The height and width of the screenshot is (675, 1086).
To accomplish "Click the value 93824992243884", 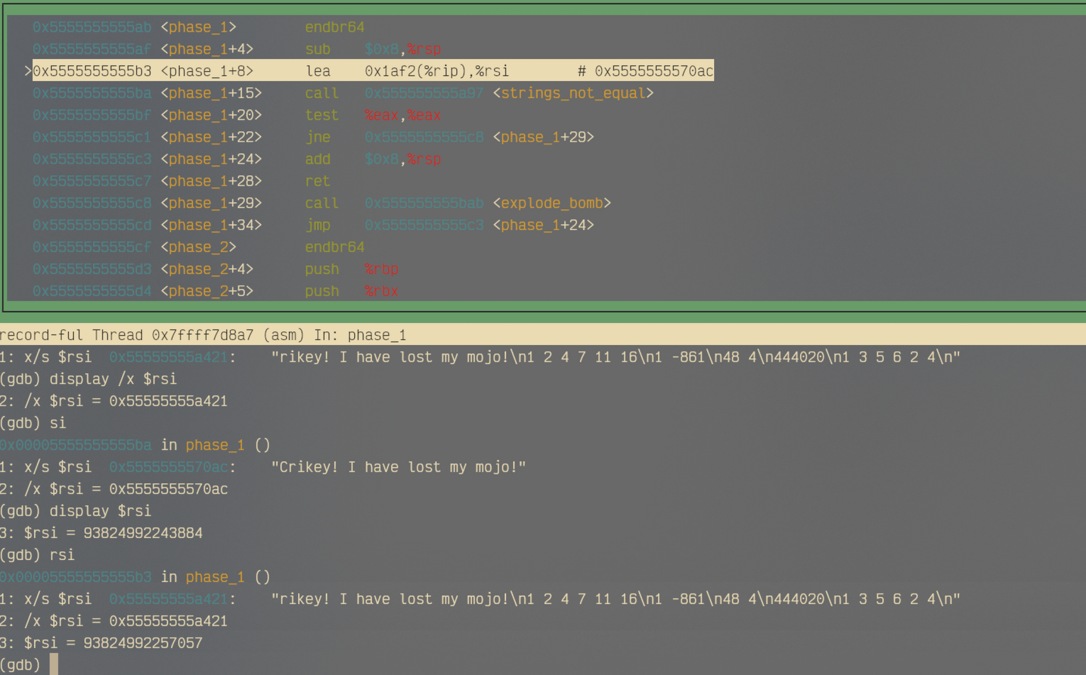I will (x=143, y=533).
